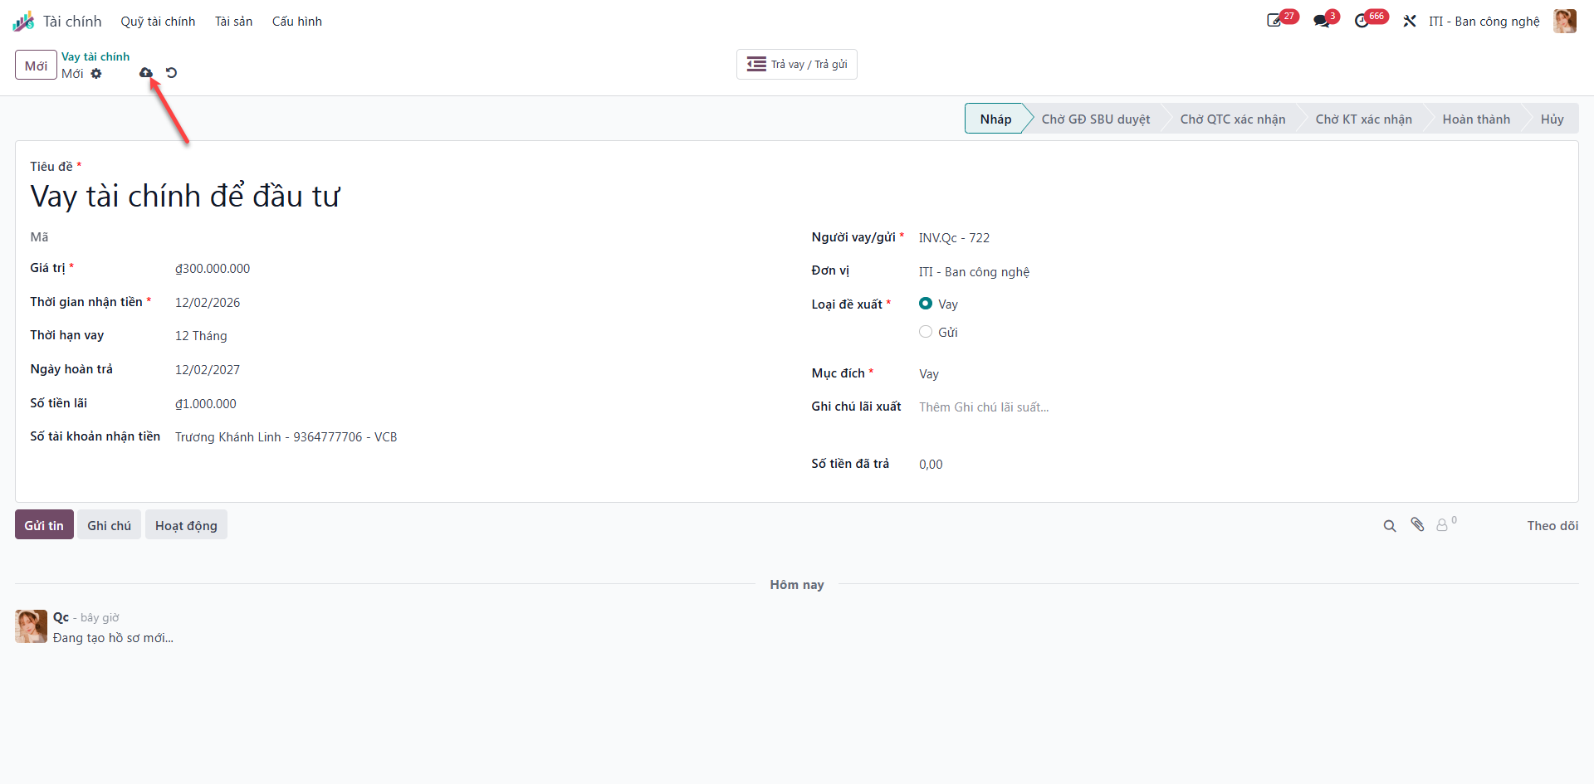1594x784 pixels.
Task: Select the Chờ QTC xác nhận status stage
Action: coord(1233,119)
